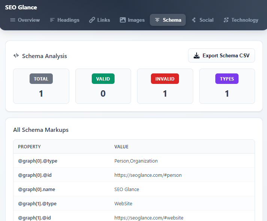Click the valid count value 0

(x=103, y=94)
